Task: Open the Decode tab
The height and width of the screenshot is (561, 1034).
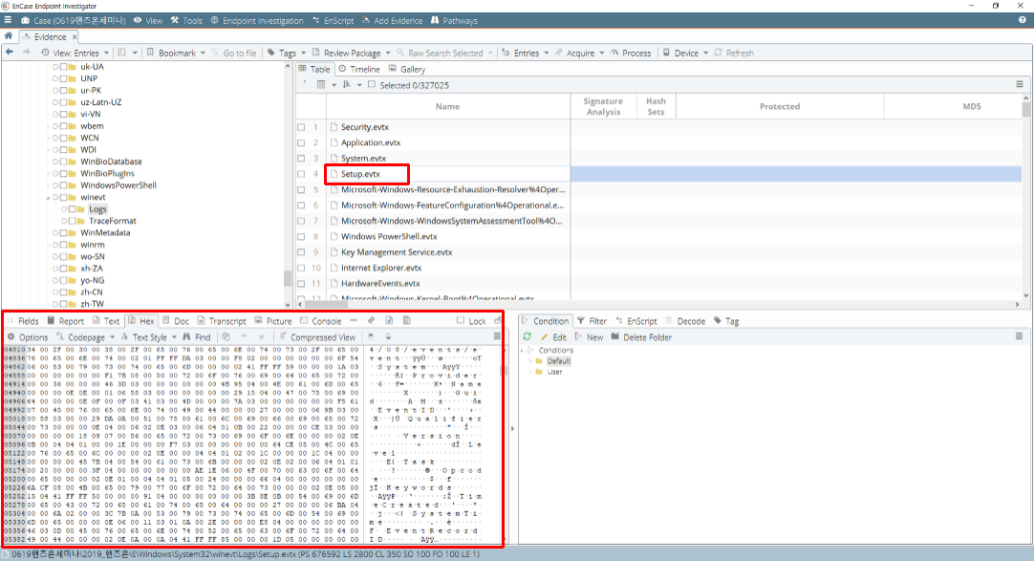Action: tap(685, 321)
